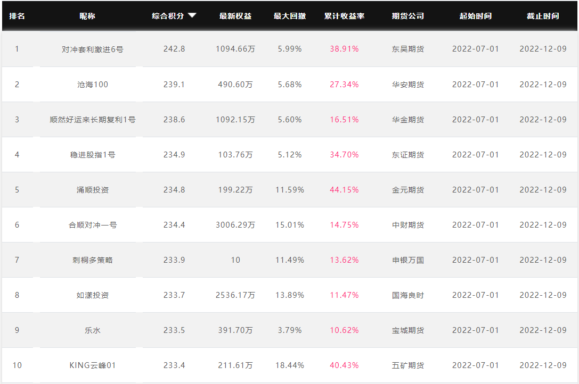
Task: Click the return rate 14.75%
Action: [x=344, y=224]
